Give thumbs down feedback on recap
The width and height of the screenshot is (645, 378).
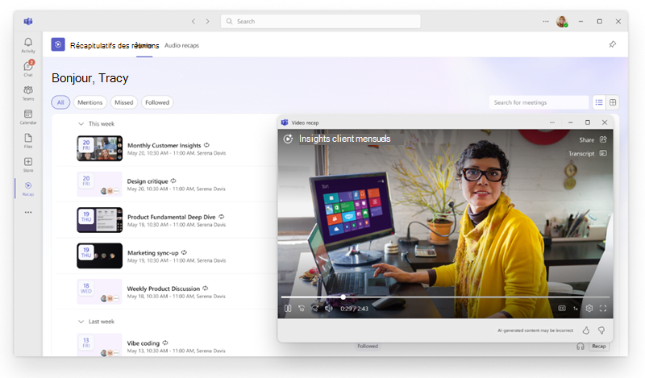(x=601, y=330)
